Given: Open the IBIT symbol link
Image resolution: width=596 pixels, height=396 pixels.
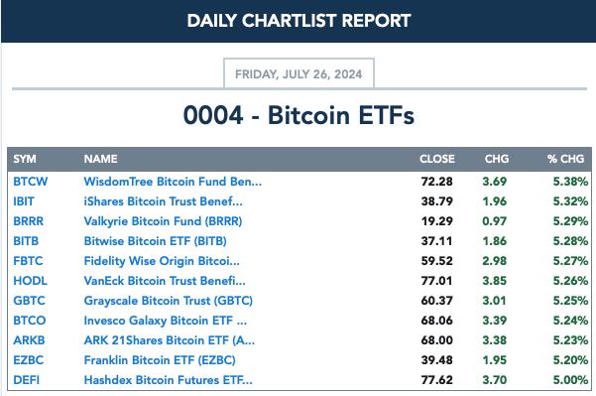Looking at the screenshot, I should click(24, 201).
